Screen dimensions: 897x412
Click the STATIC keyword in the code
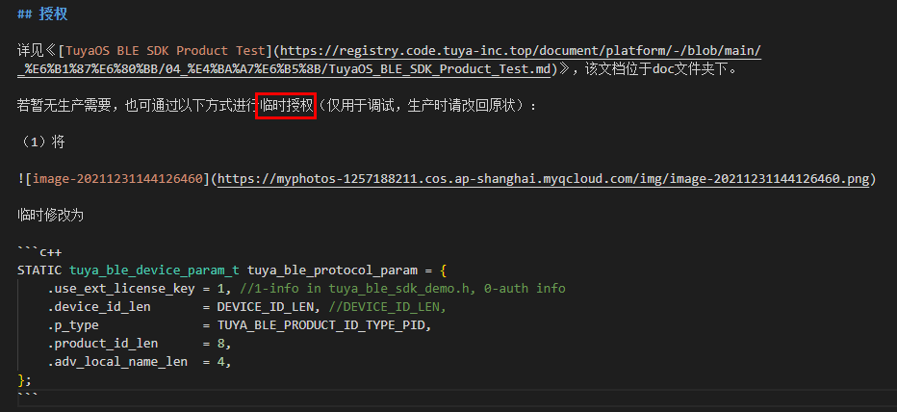(38, 270)
